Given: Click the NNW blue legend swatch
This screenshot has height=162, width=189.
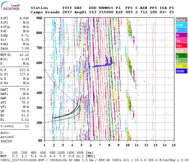Looking at the screenshot, I should click(x=181, y=72).
